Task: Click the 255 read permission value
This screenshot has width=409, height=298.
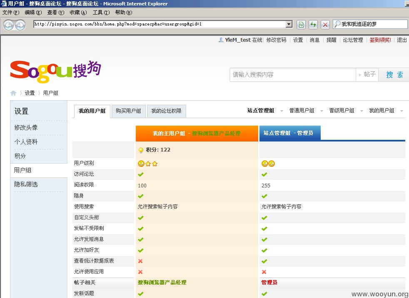Action: coord(266,186)
